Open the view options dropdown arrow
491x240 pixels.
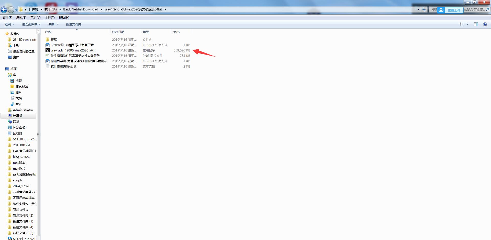pos(467,24)
